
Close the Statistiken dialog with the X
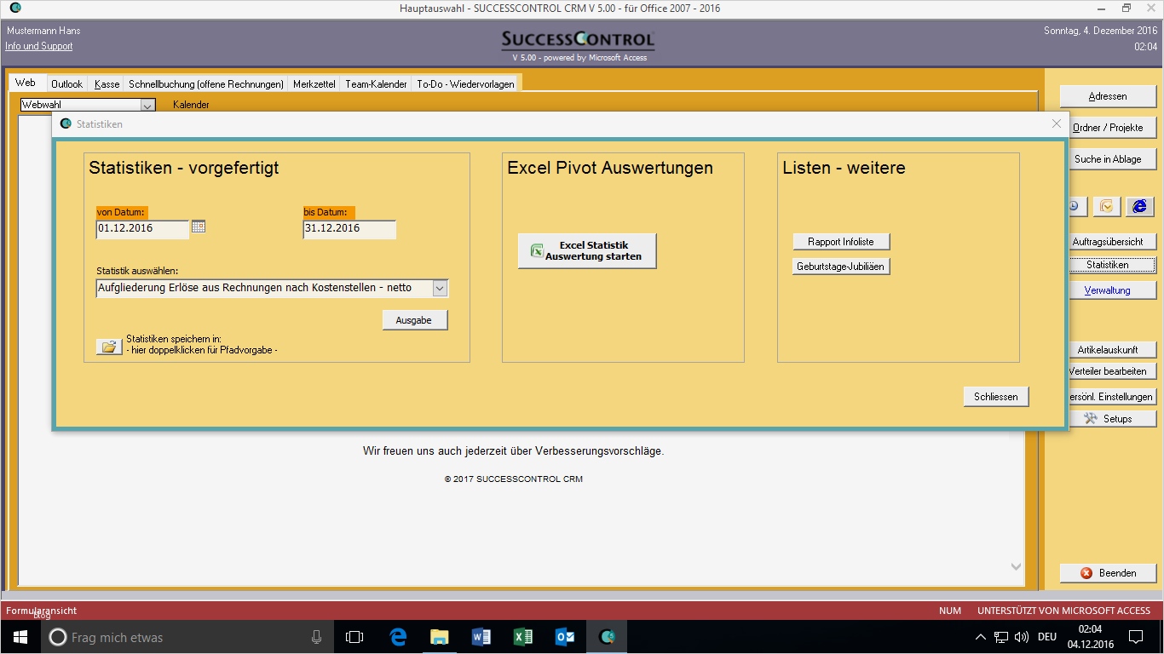[x=1057, y=123]
